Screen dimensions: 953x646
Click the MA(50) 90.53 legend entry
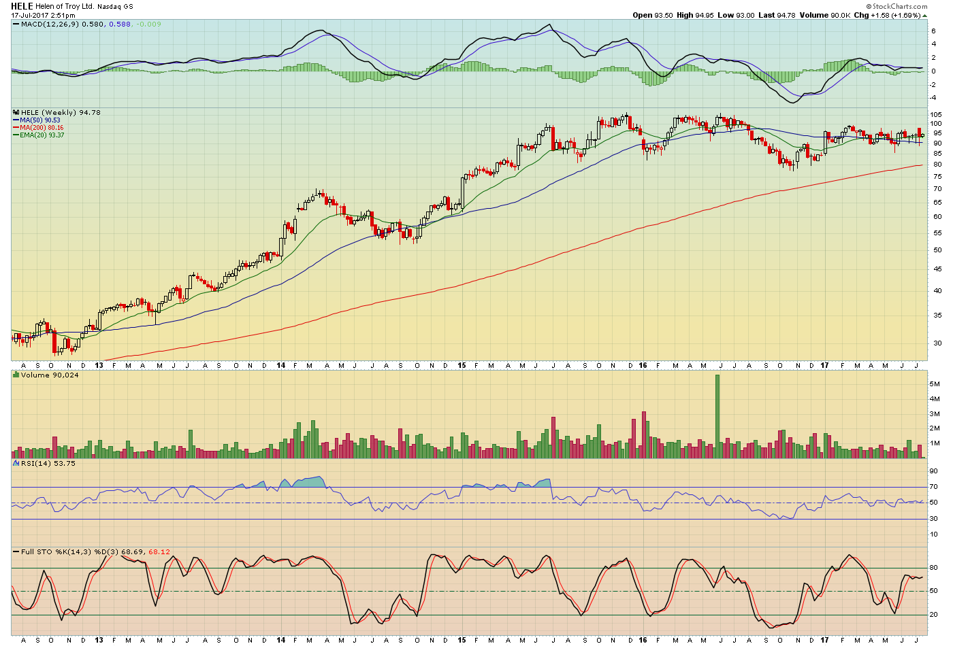40,120
